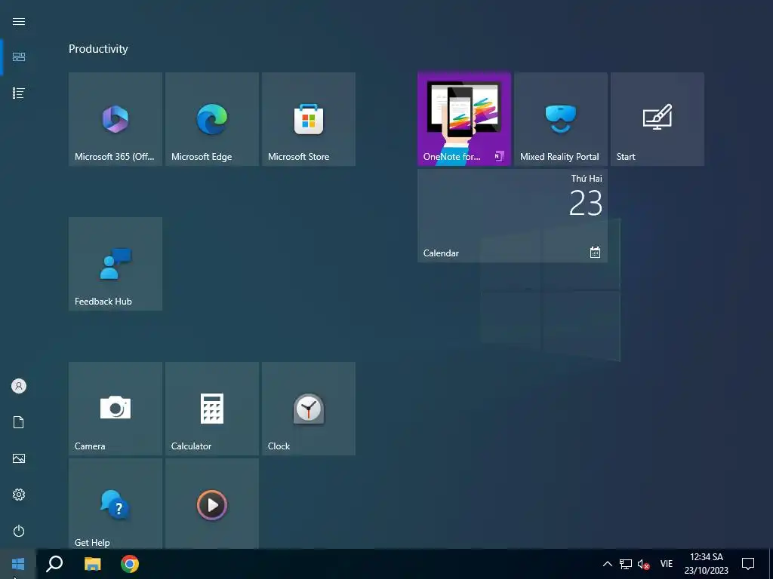Open the muted volume tray icon
Screen dimensions: 773x579
click(643, 564)
